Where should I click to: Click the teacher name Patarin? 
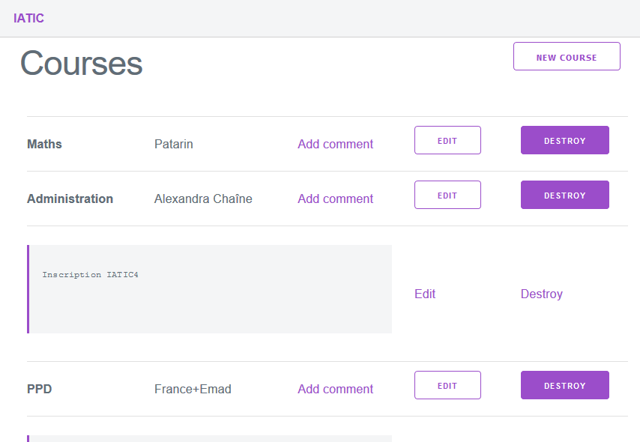coord(173,144)
